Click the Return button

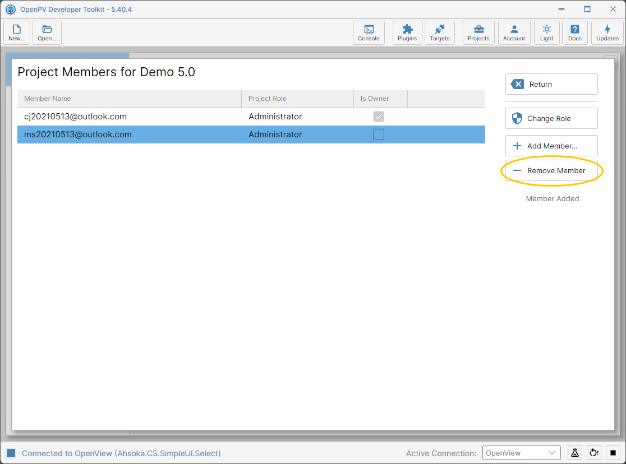[551, 84]
